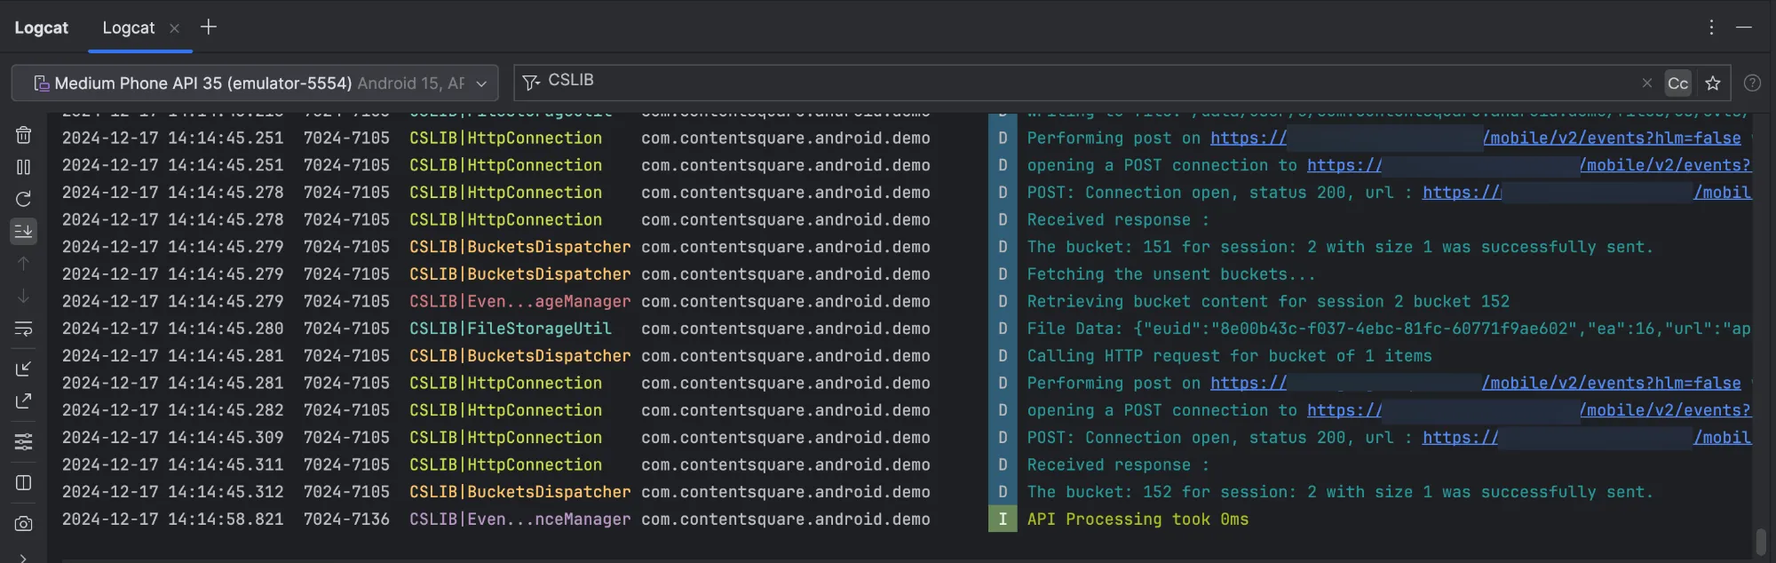Viewport: 1776px width, 563px height.
Task: Add CSLIB filter to favorites with star
Action: pos(1713,83)
